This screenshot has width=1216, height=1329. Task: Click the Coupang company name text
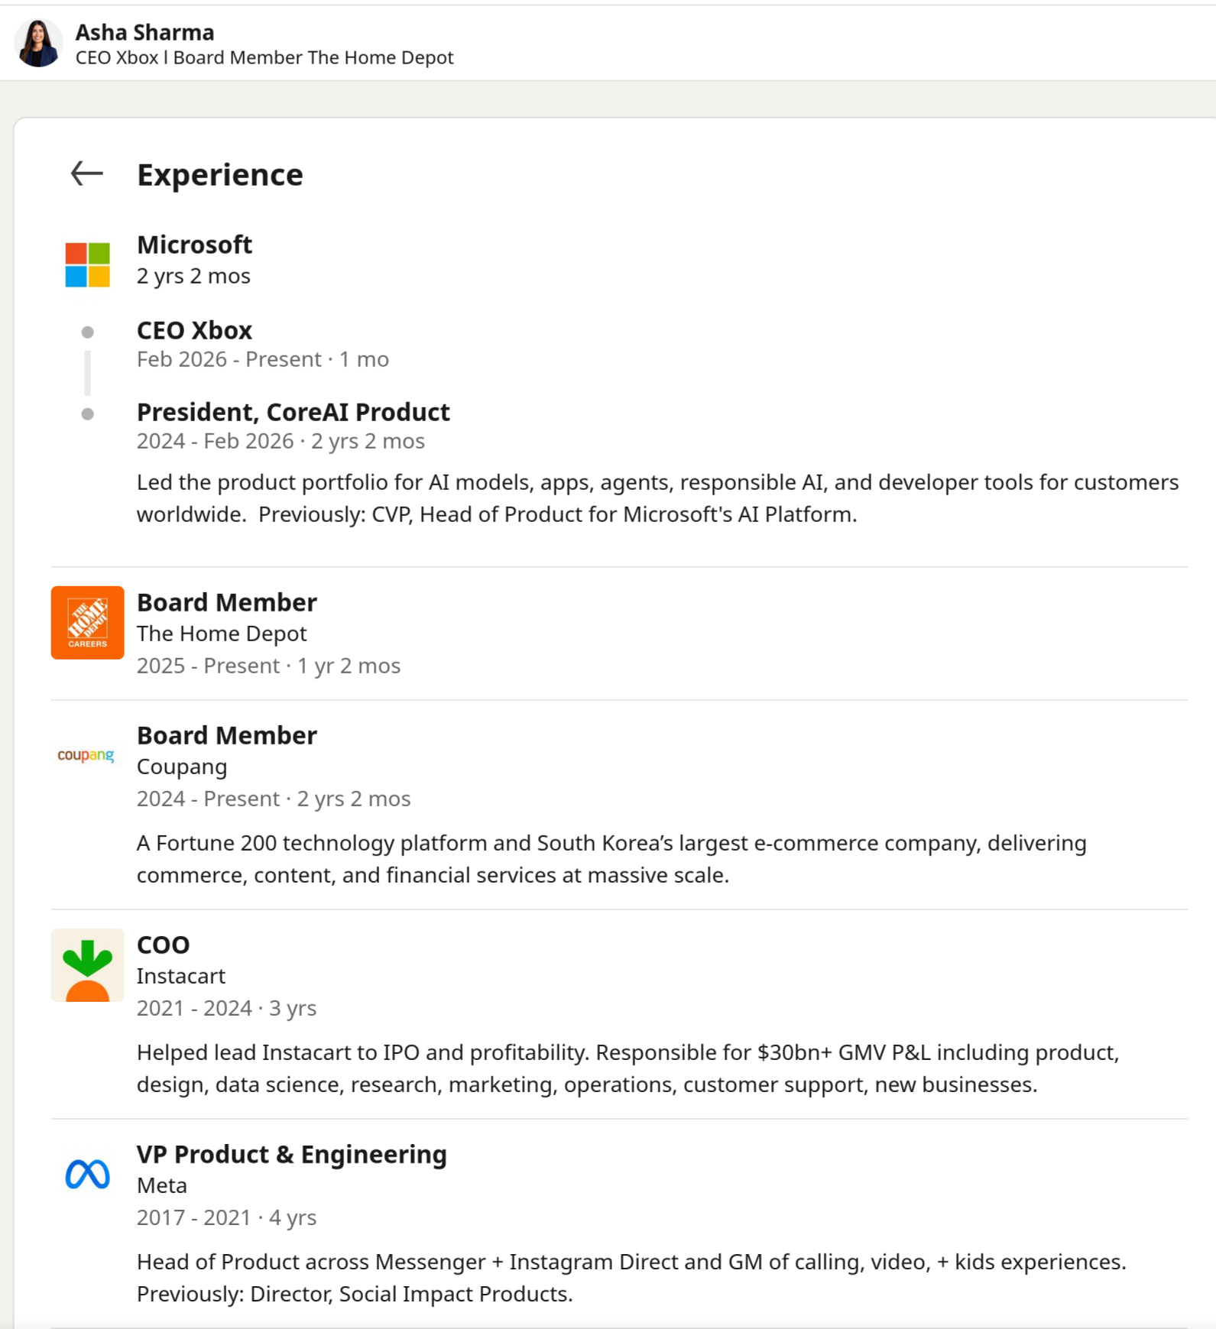tap(182, 767)
